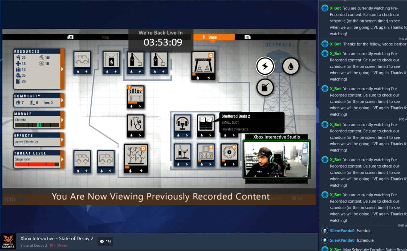
Task: Open the "Xbox Interactive - State of Decay 2" stream title
Action: tap(57, 239)
